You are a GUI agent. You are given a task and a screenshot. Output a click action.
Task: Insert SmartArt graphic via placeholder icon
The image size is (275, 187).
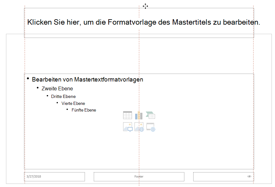click(151, 115)
